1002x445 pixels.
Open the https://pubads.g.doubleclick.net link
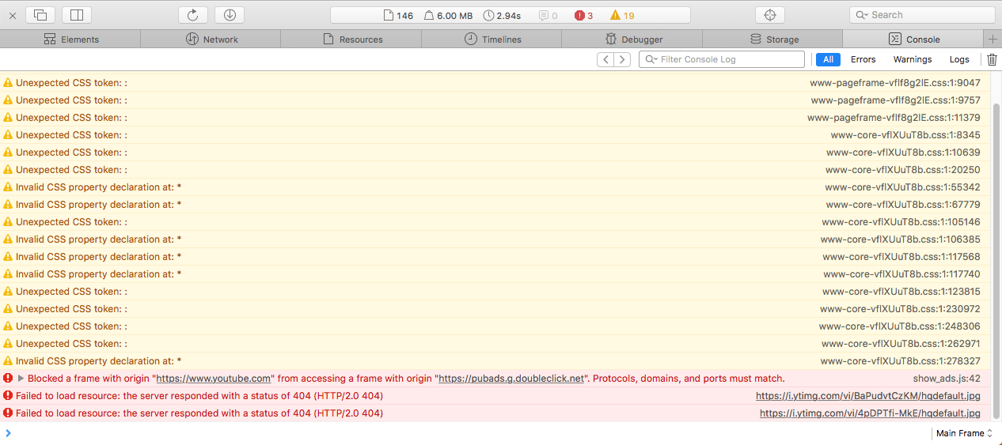pos(511,379)
